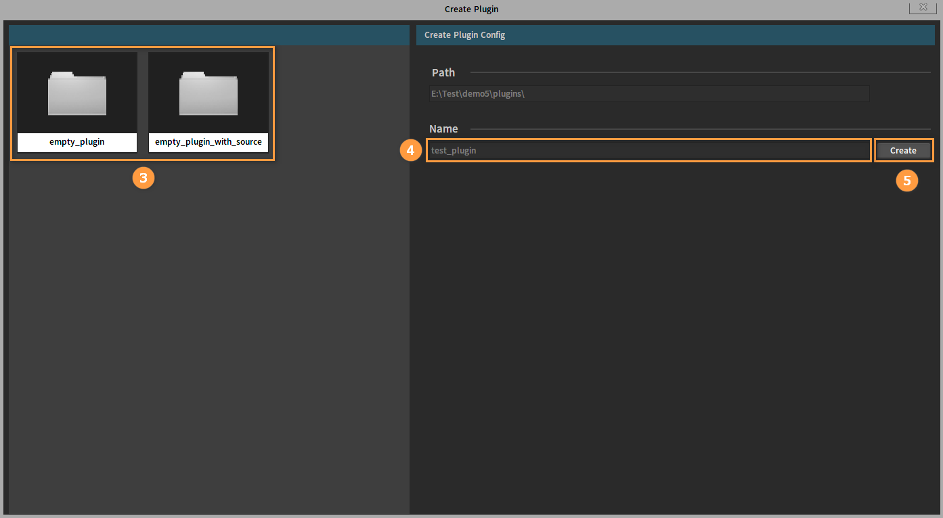Click the Path field showing E:\Test\demo5\plugins\
The image size is (943, 518).
(x=649, y=94)
